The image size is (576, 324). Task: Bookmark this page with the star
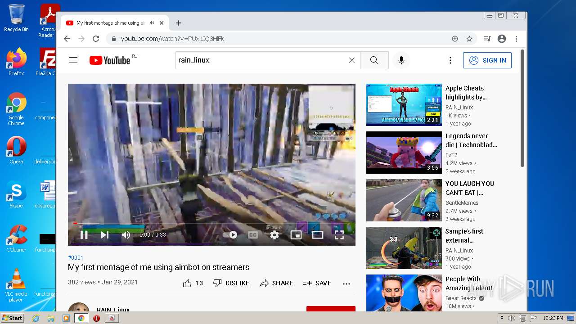pos(469,39)
